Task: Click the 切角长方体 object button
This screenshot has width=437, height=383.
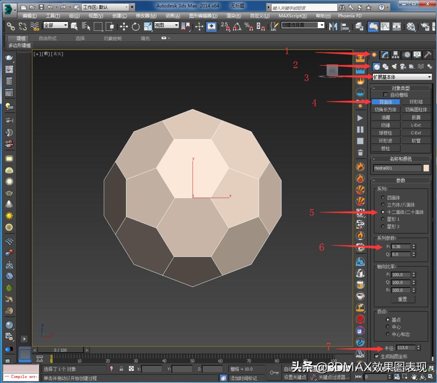Action: pos(385,110)
